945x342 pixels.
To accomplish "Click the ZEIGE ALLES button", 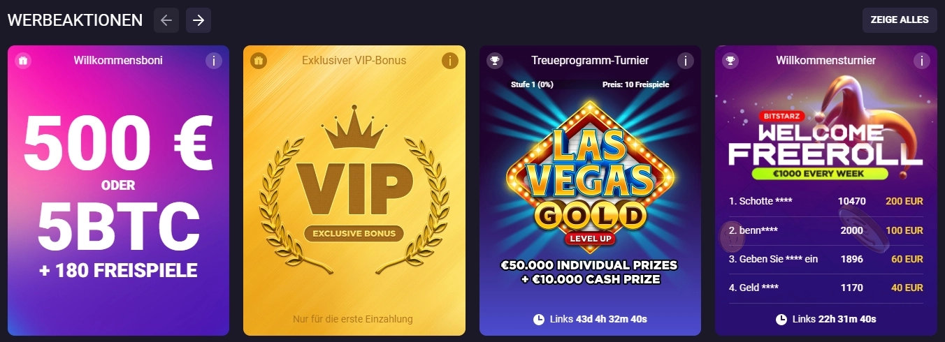I will coord(900,20).
